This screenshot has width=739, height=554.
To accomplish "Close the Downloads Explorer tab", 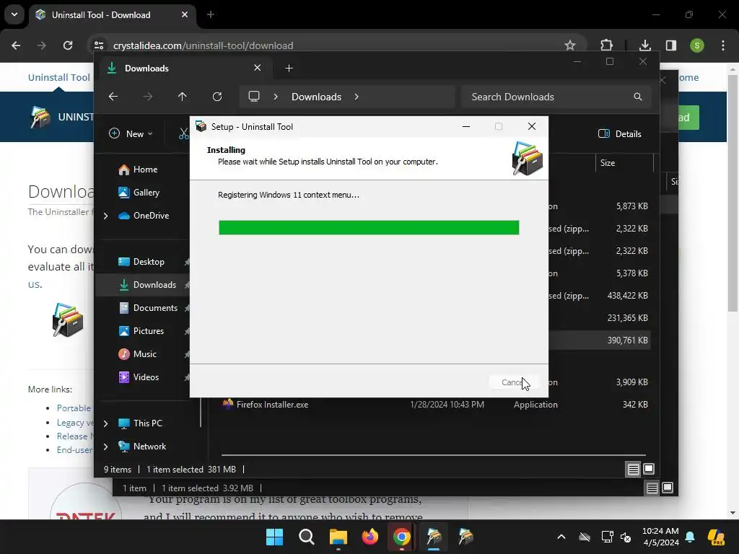I will coord(258,68).
